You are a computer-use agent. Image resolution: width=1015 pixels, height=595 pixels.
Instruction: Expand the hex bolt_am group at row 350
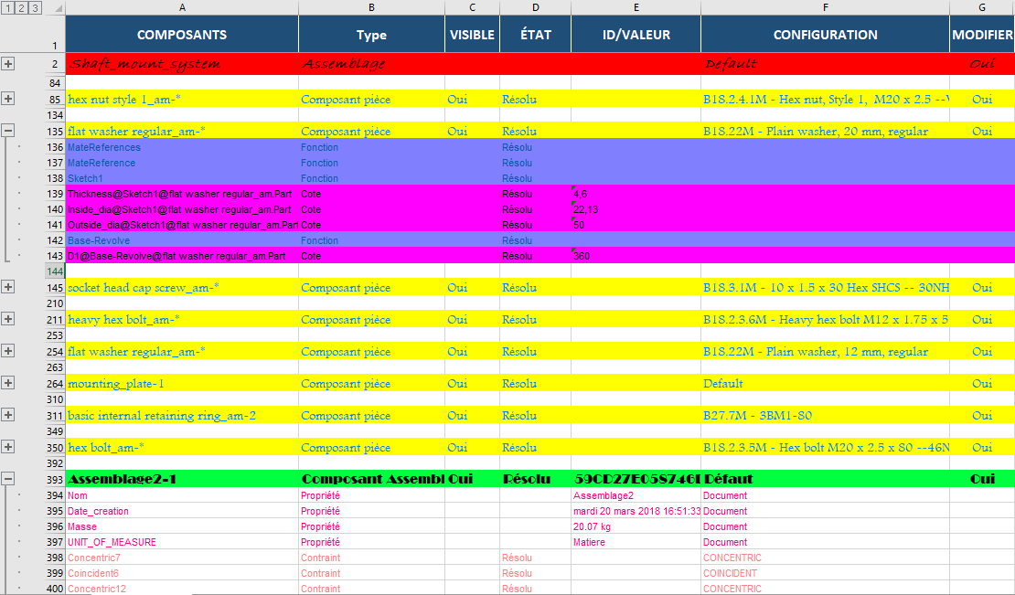pyautogui.click(x=8, y=447)
